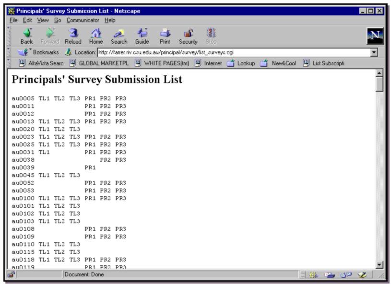
Task: Close the Netscape window
Action: click(379, 11)
